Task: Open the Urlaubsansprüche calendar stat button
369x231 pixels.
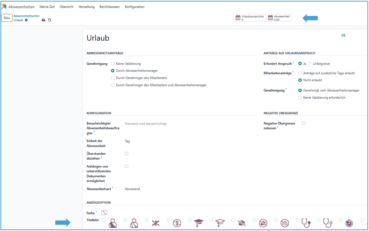Action: click(x=249, y=18)
